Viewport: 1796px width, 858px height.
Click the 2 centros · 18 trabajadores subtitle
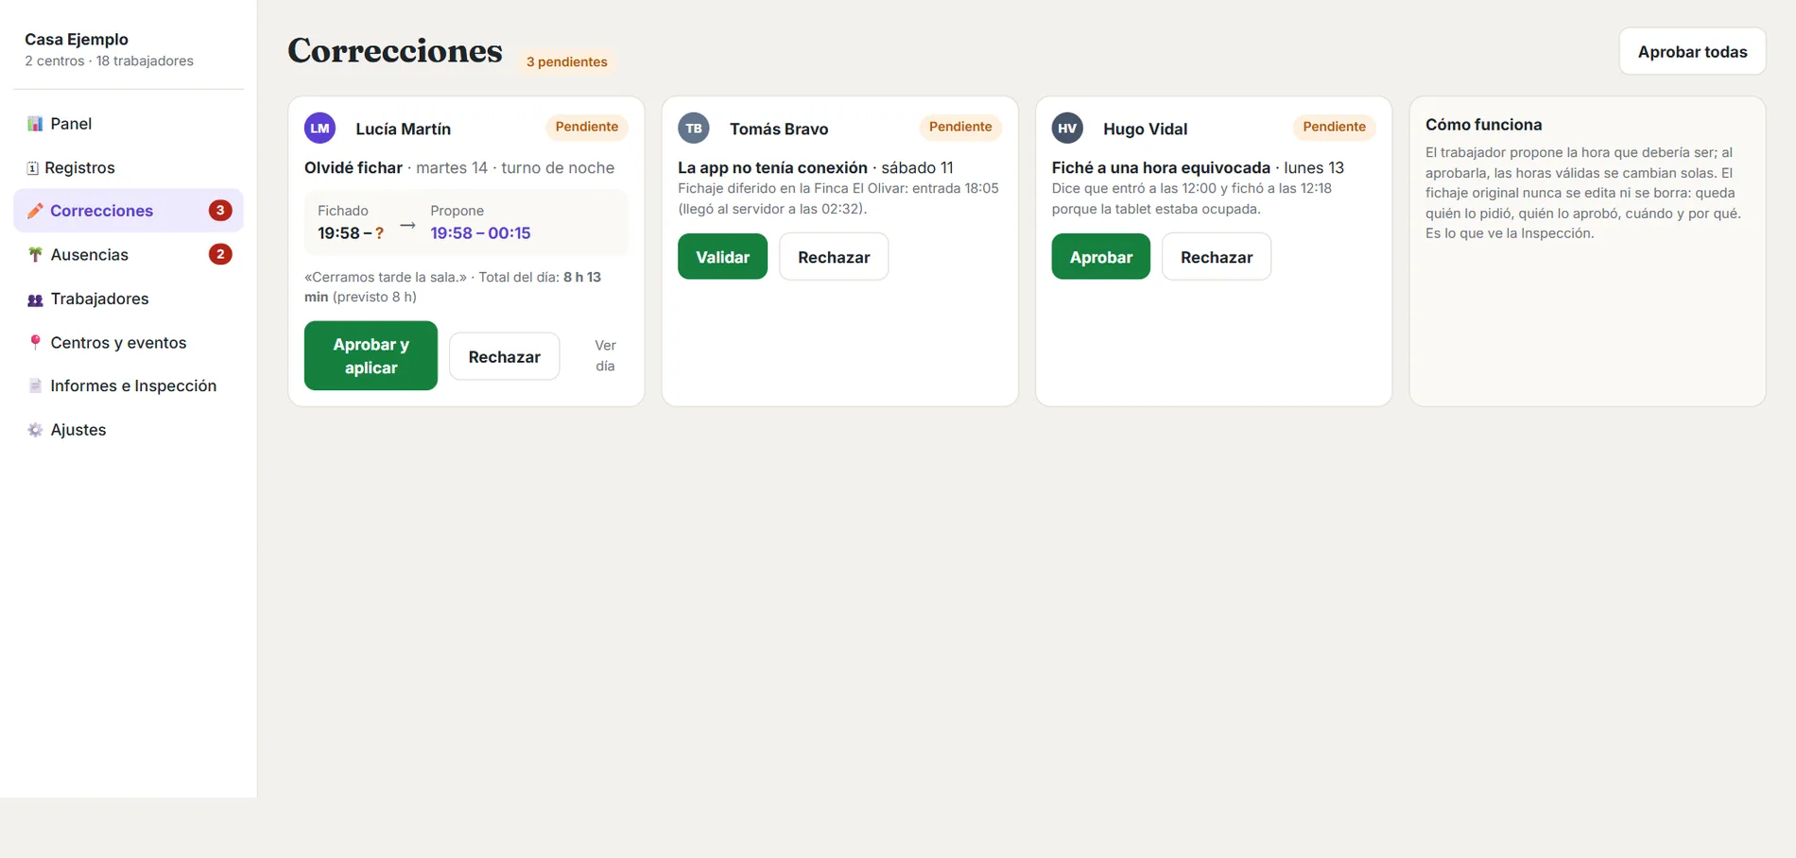pyautogui.click(x=109, y=60)
